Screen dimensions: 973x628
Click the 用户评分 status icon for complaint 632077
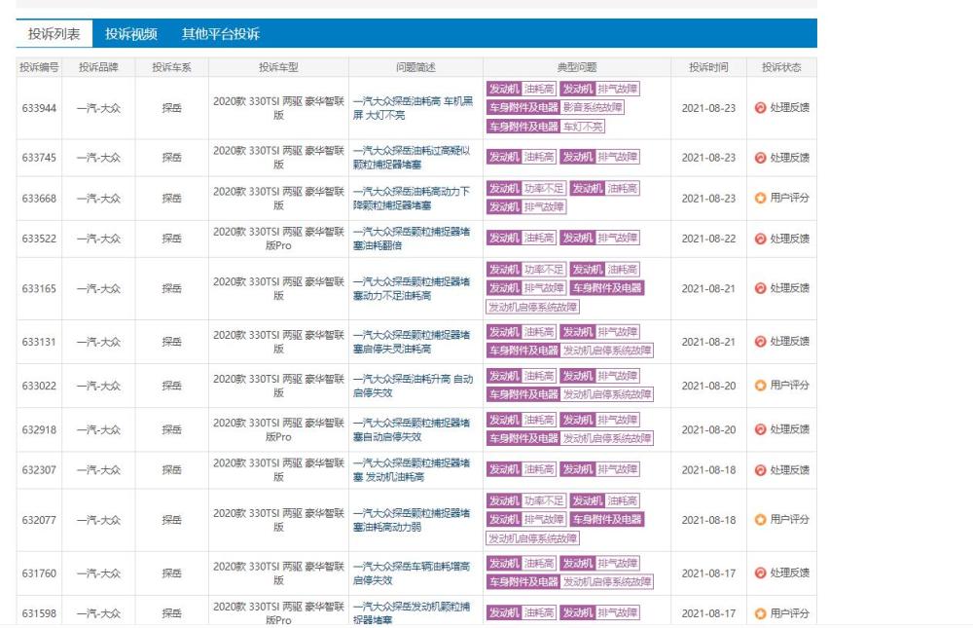coord(760,520)
